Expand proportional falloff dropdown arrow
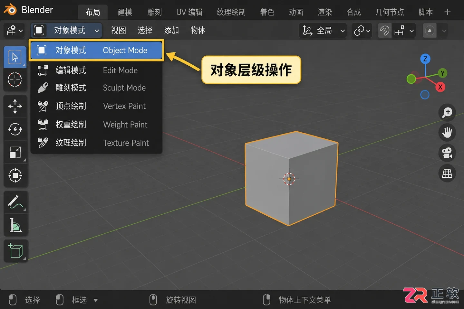 click(x=444, y=31)
